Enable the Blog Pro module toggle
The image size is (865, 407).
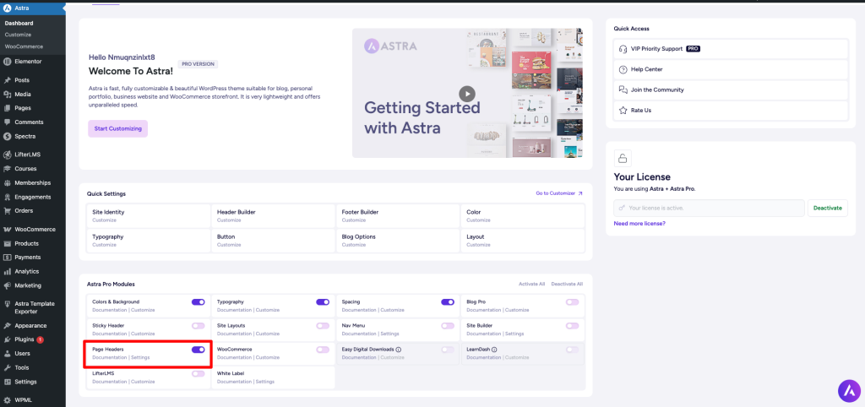coord(573,301)
